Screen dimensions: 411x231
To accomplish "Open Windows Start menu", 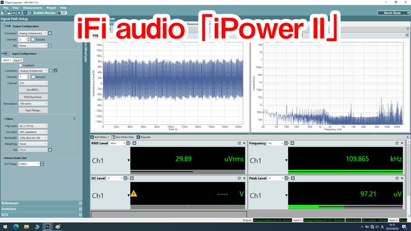I will click(5, 227).
